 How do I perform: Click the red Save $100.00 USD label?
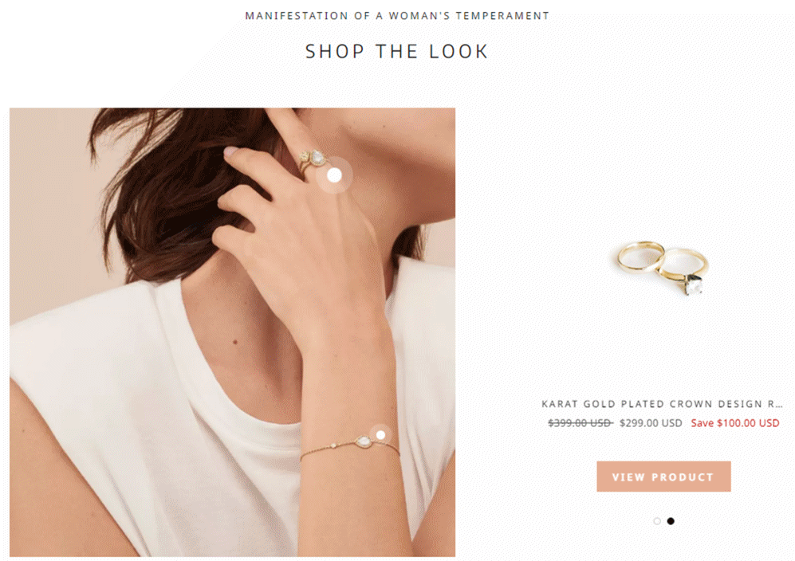pos(735,423)
